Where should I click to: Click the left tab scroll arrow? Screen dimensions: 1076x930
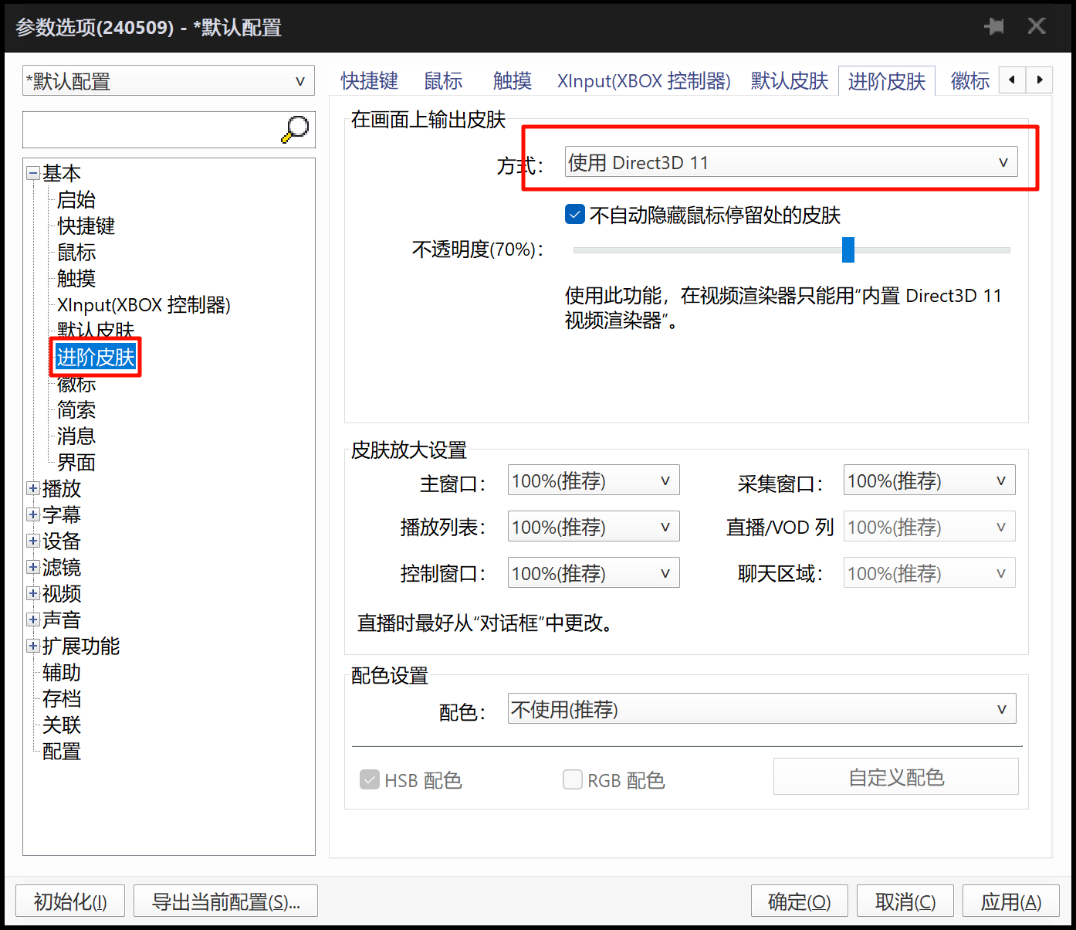[x=1012, y=80]
